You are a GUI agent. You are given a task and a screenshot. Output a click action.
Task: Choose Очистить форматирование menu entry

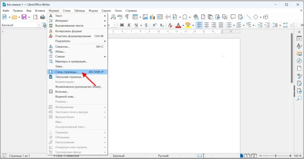pos(77,36)
